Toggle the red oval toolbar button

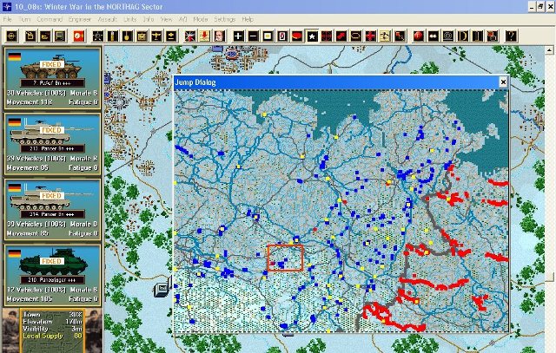click(297, 36)
